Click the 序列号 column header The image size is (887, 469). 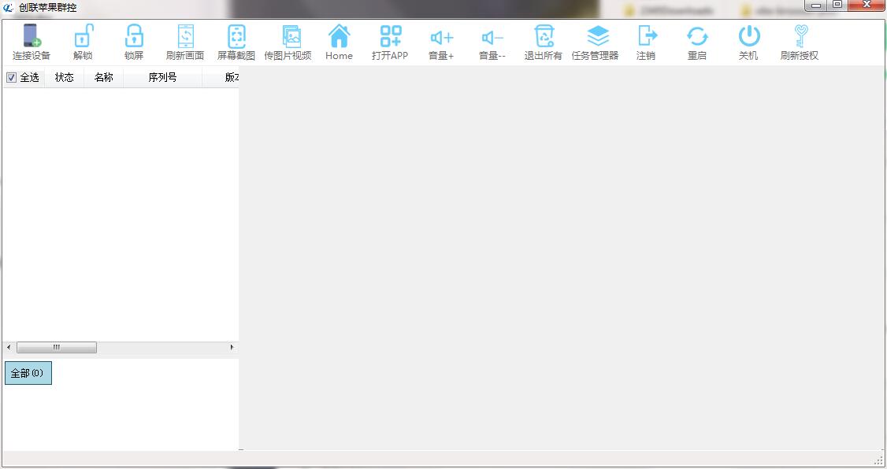162,78
